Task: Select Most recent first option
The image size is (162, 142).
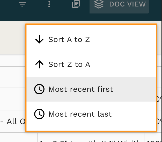Action: 91,89
